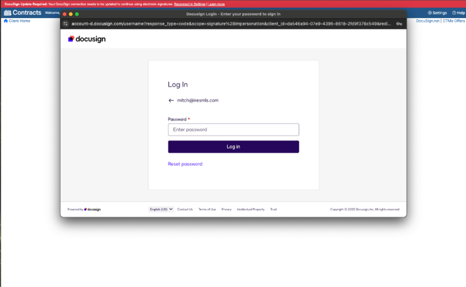Click the back arrow beside the email address
The height and width of the screenshot is (287, 466).
171,101
